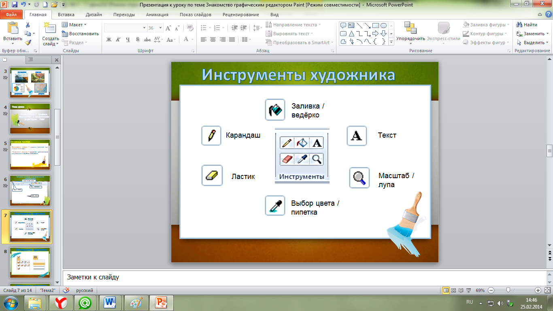Align text left in paragraph group
The width and height of the screenshot is (553, 311).
(x=203, y=40)
